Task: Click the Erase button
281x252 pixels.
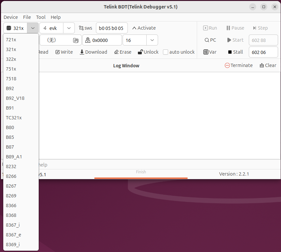Action: [x=123, y=52]
